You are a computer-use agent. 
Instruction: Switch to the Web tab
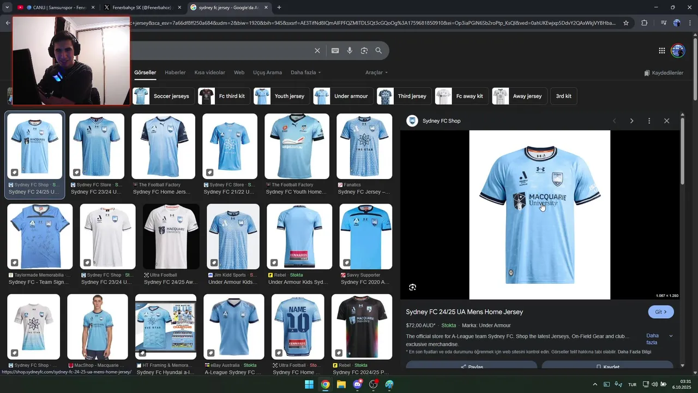tap(239, 73)
